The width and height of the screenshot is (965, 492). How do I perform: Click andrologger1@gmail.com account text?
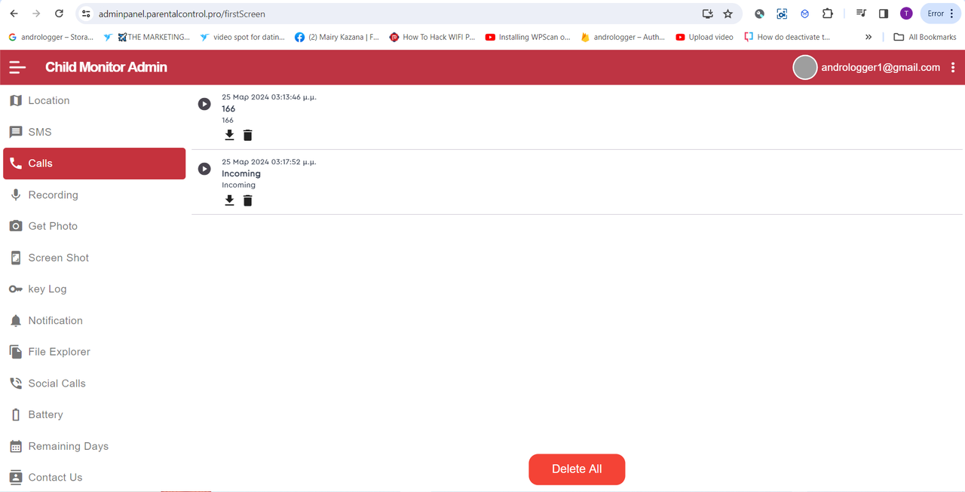pyautogui.click(x=881, y=67)
